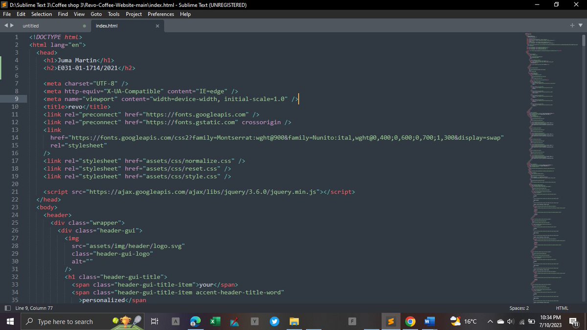
Task: Open the View menu
Action: pos(79,14)
